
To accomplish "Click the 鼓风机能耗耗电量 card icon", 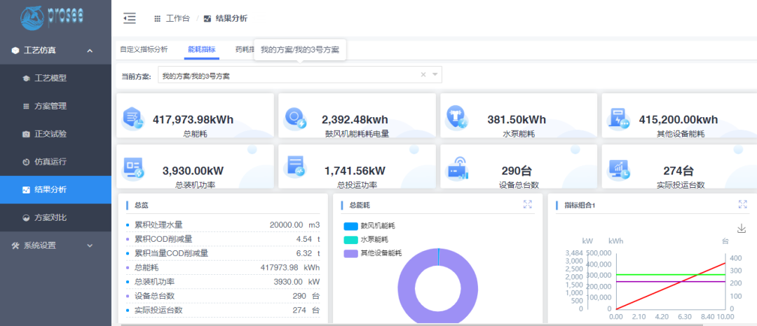I will (x=294, y=118).
